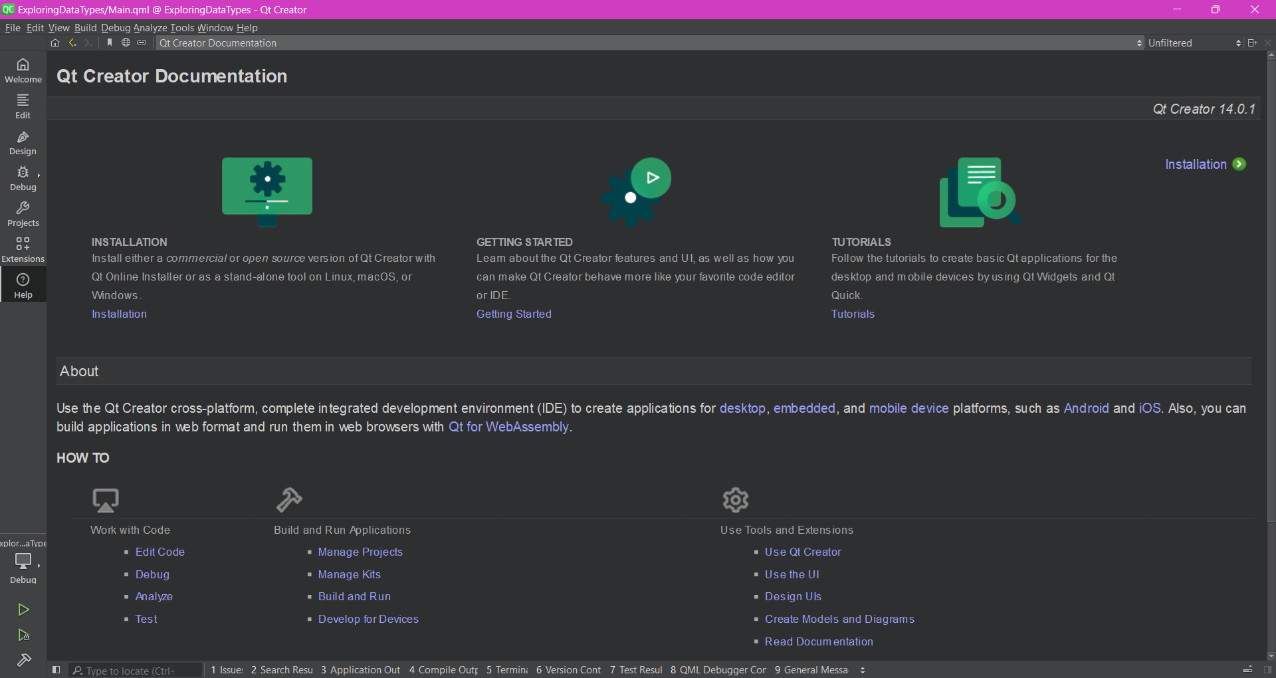1276x678 pixels.
Task: Click the Use Tools gear icon
Action: coord(736,500)
